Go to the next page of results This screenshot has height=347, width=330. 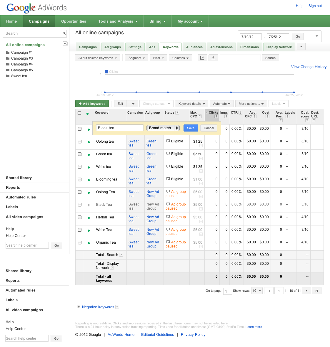(306, 291)
